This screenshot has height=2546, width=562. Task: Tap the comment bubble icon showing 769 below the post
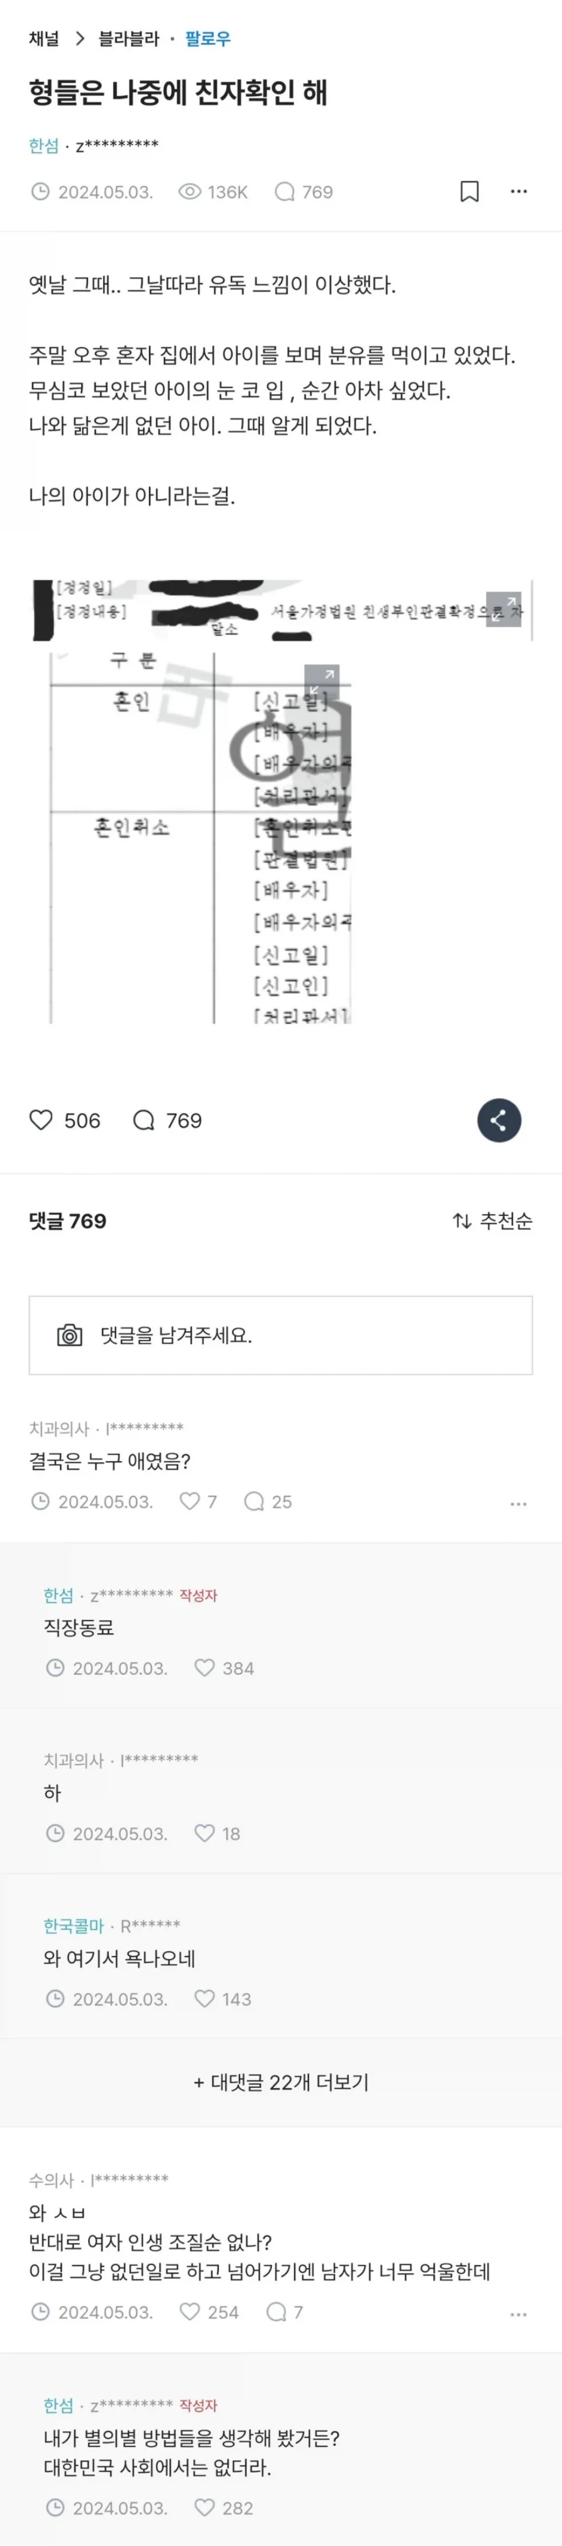(144, 1120)
